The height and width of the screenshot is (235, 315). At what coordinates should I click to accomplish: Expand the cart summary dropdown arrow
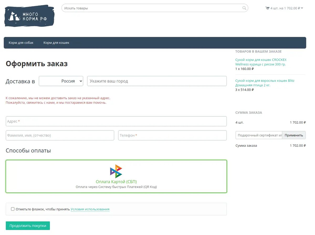pyautogui.click(x=302, y=8)
